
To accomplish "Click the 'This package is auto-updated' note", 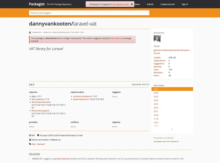I will tap(163, 138).
